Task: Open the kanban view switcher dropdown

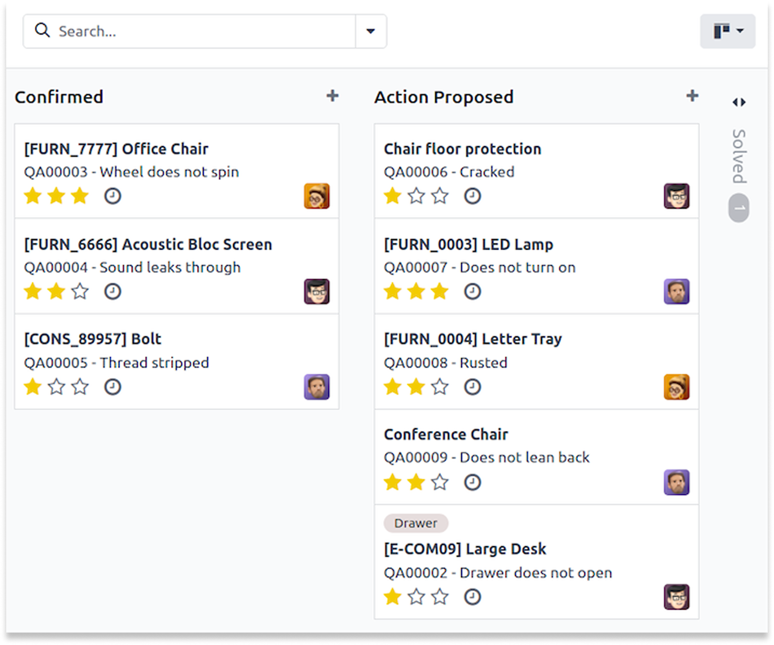Action: click(727, 31)
